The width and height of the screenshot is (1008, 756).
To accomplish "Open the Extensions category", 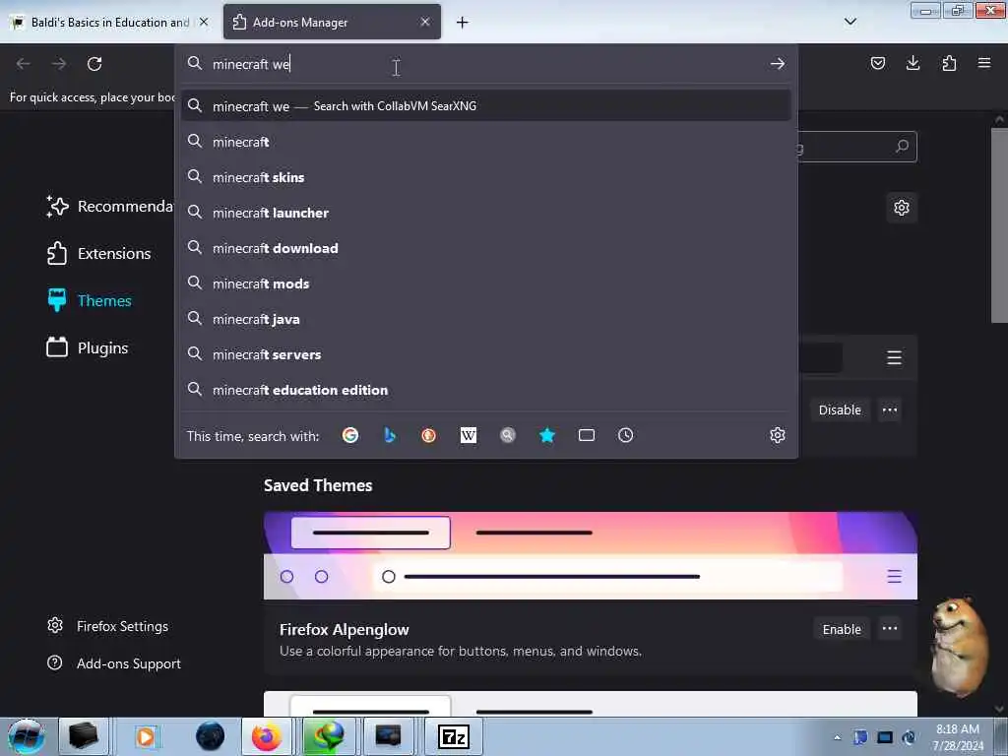I will [x=99, y=253].
